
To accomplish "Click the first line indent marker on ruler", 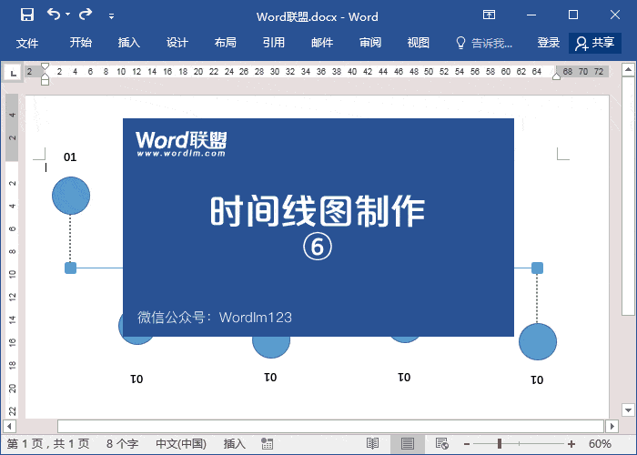I will pos(45,66).
